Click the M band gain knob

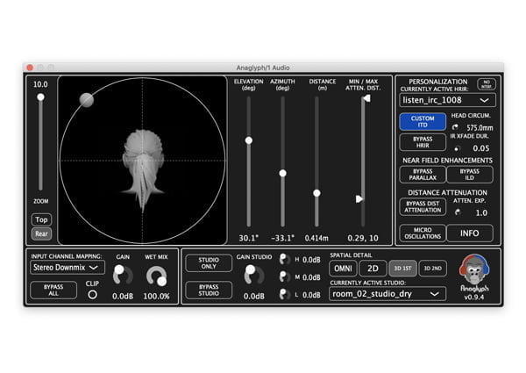284,276
